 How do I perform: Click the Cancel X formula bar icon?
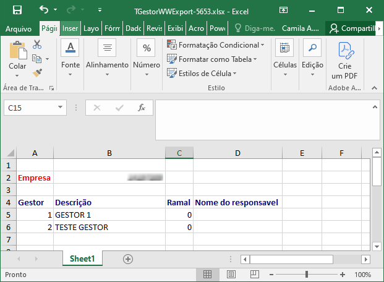pos(97,108)
